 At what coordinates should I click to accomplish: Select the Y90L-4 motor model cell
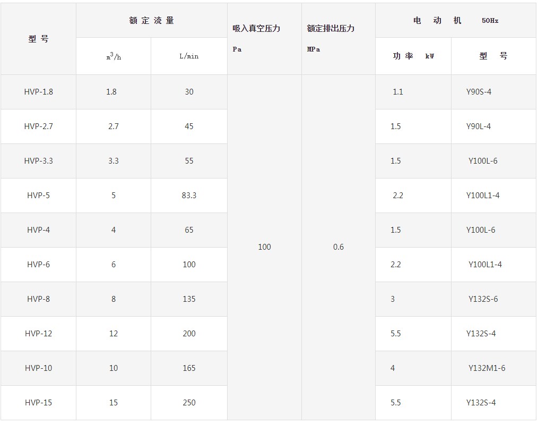point(479,126)
